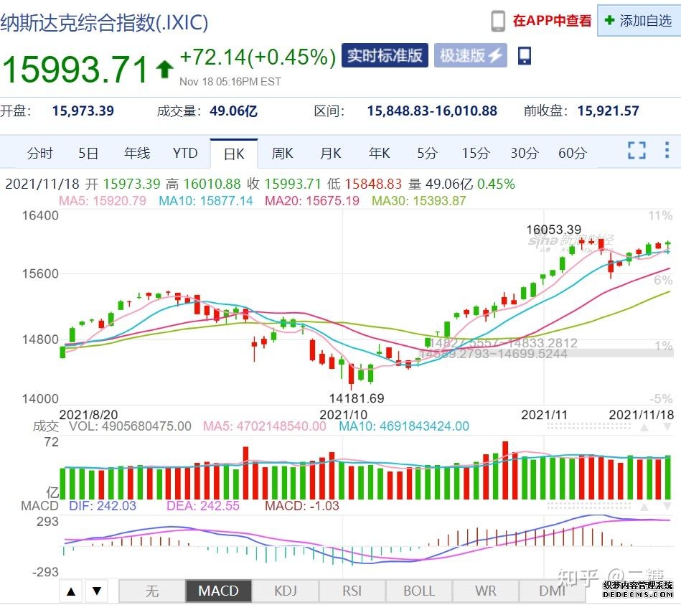Click the phone icon beside 在APP中查看
This screenshot has height=605, width=681.
(x=498, y=22)
